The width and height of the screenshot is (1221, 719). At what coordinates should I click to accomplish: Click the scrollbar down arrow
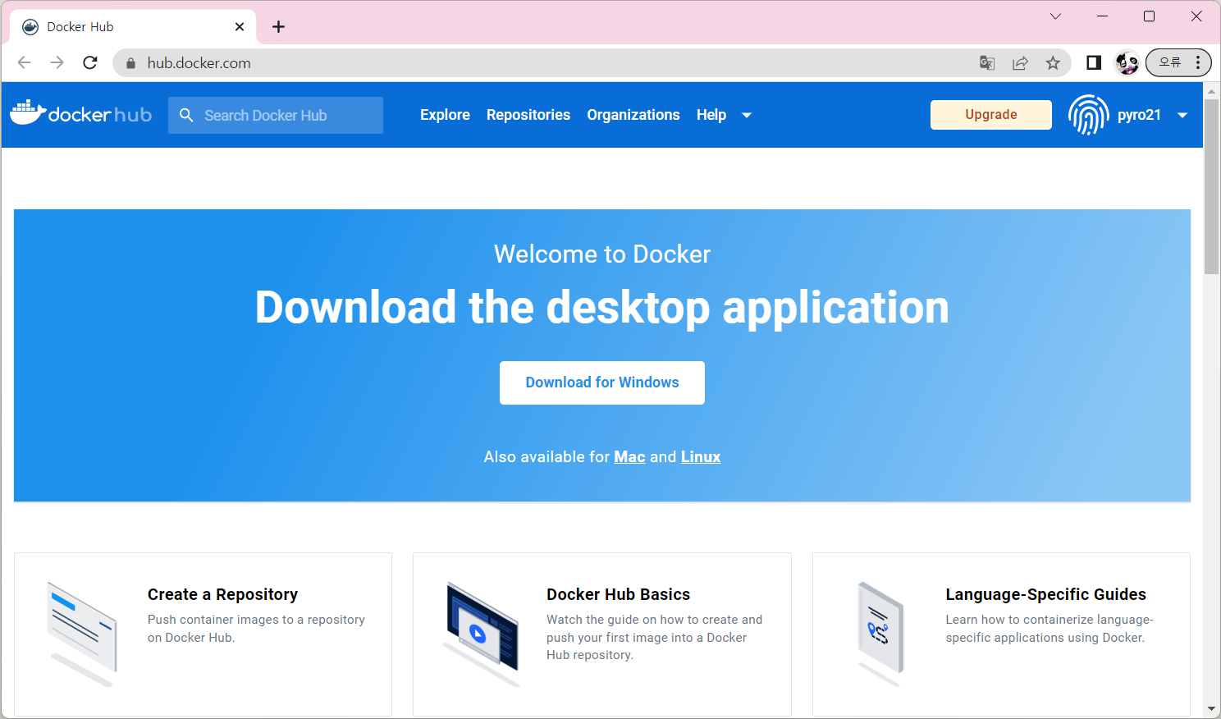tap(1211, 709)
